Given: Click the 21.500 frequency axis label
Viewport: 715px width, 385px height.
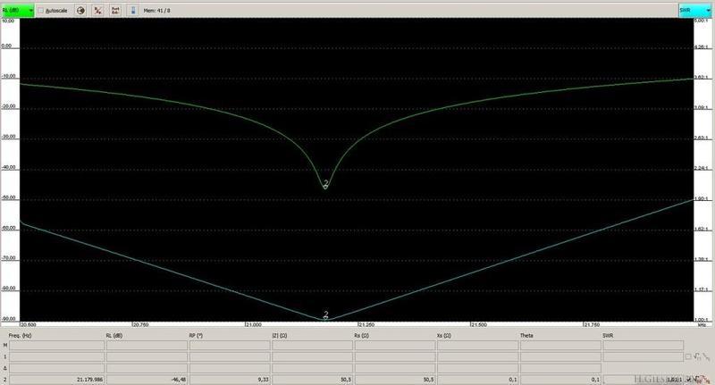Looking at the screenshot, I should pyautogui.click(x=479, y=325).
